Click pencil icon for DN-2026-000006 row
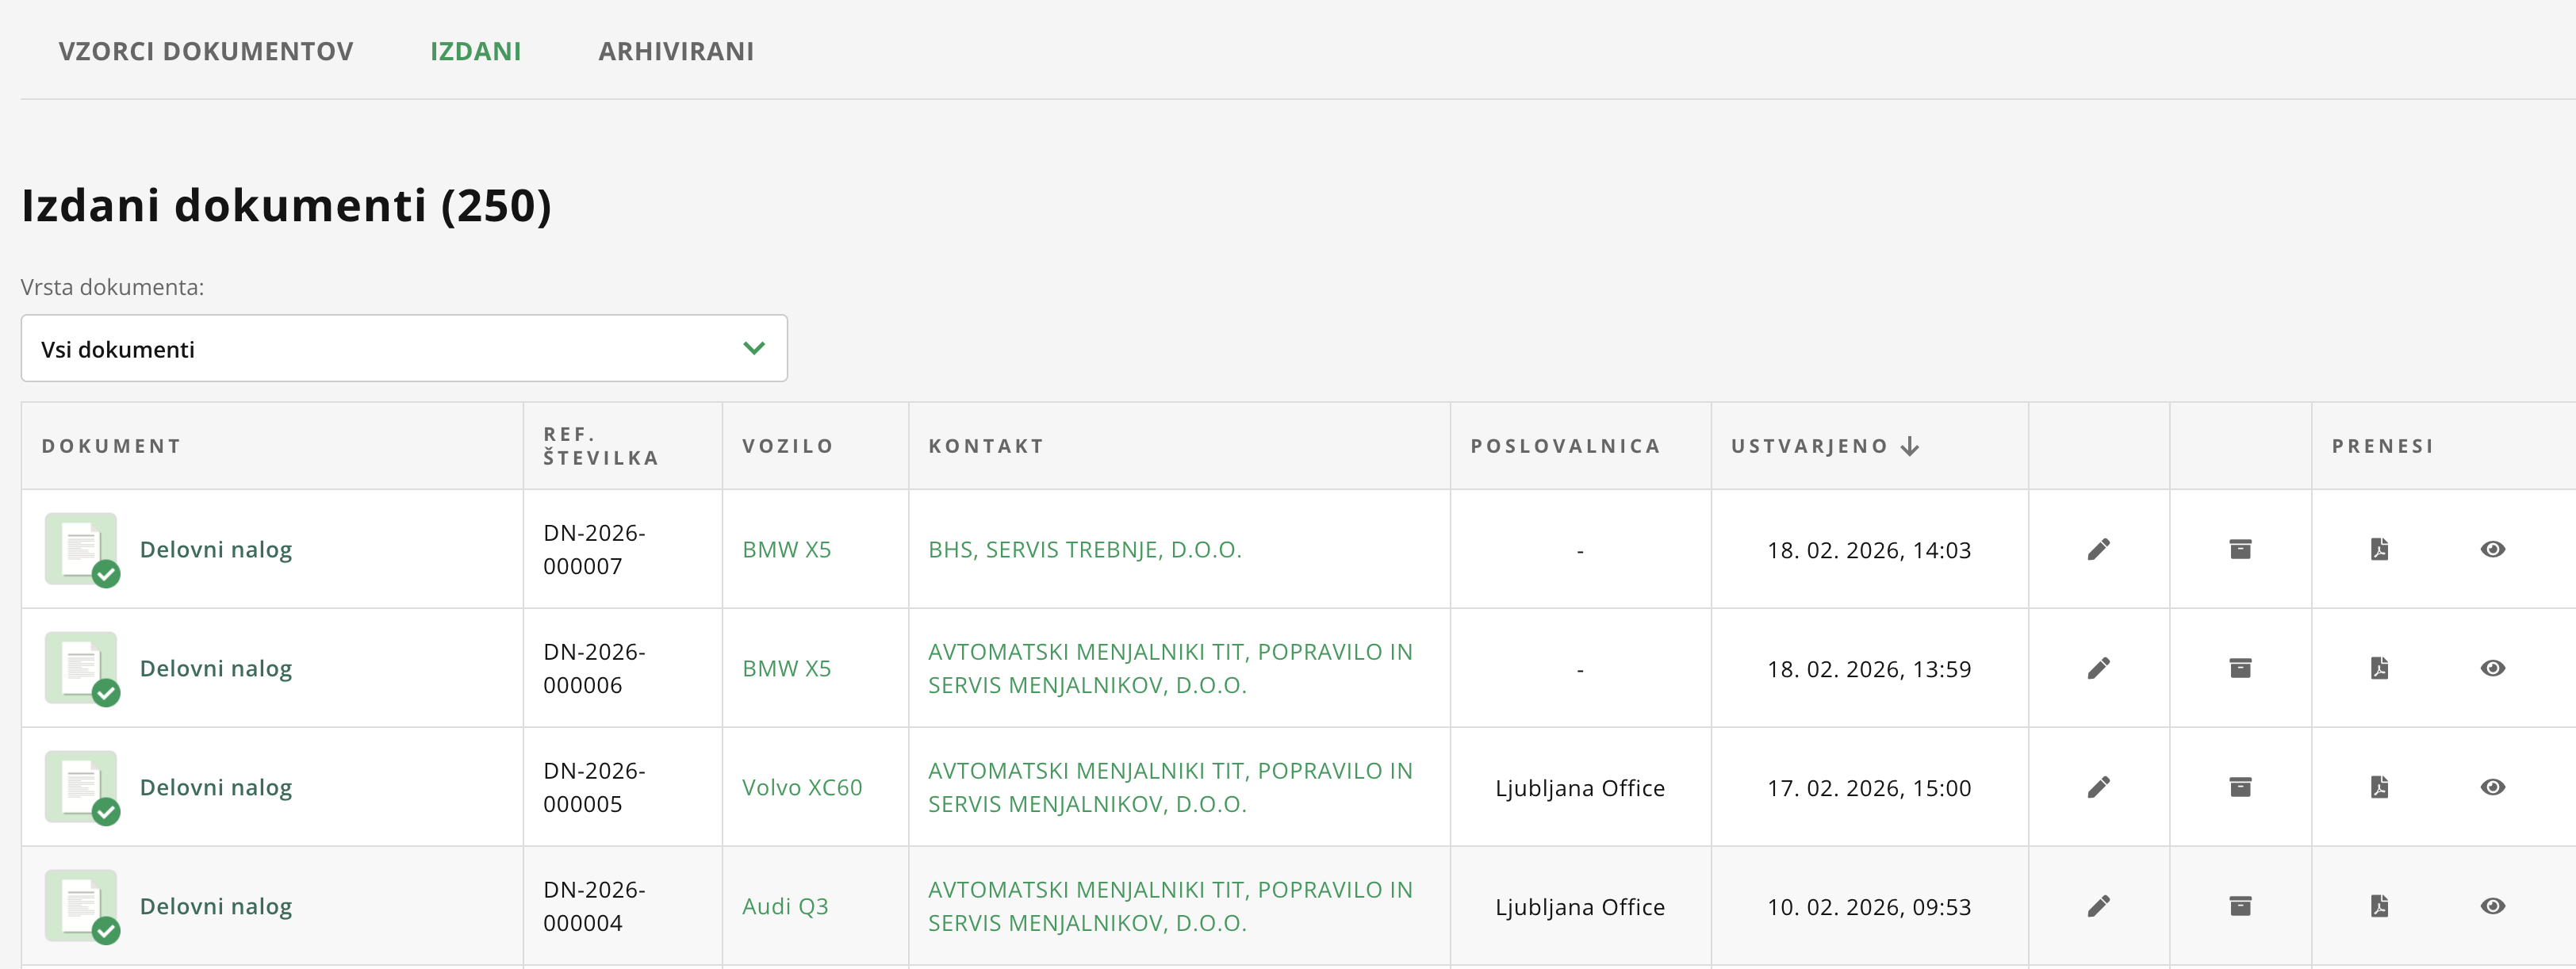The width and height of the screenshot is (2576, 969). coord(2098,668)
